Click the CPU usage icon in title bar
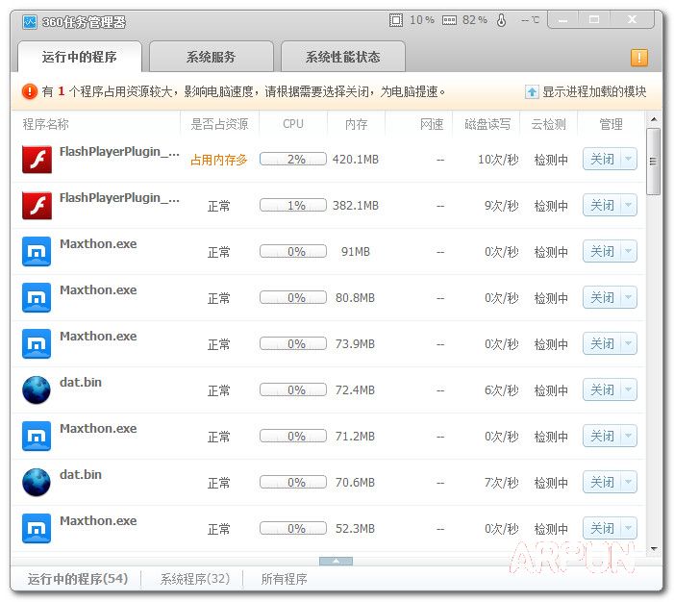 [x=396, y=20]
